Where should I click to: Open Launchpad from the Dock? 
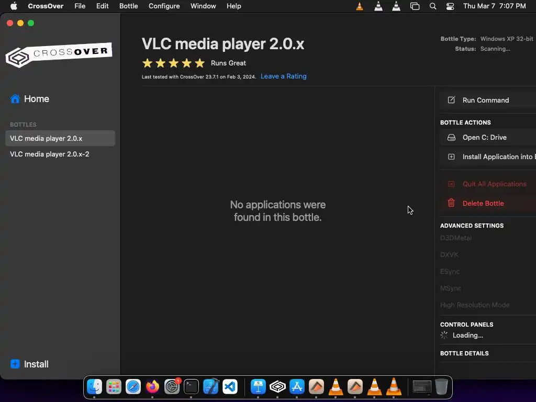point(114,387)
